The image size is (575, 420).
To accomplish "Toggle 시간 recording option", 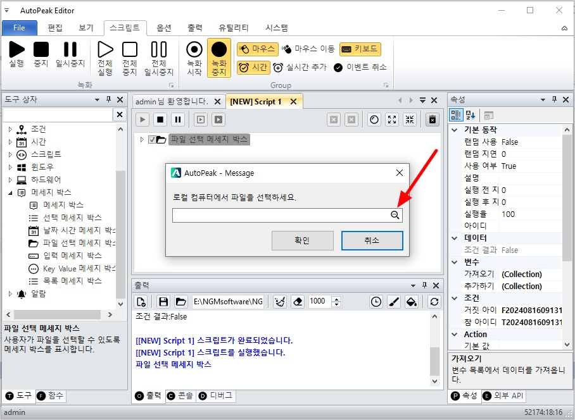I will point(253,68).
